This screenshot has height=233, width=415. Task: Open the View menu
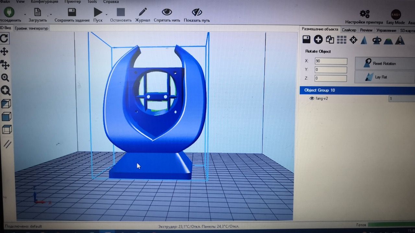20,2
